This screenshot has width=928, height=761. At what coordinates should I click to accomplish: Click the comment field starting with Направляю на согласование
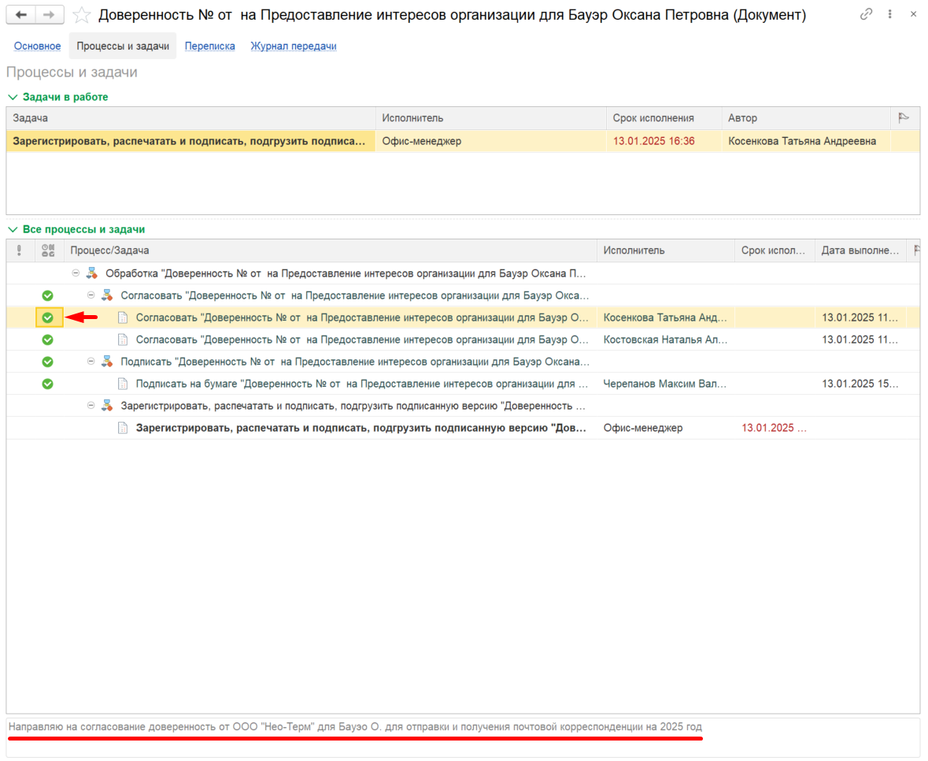[x=463, y=737]
